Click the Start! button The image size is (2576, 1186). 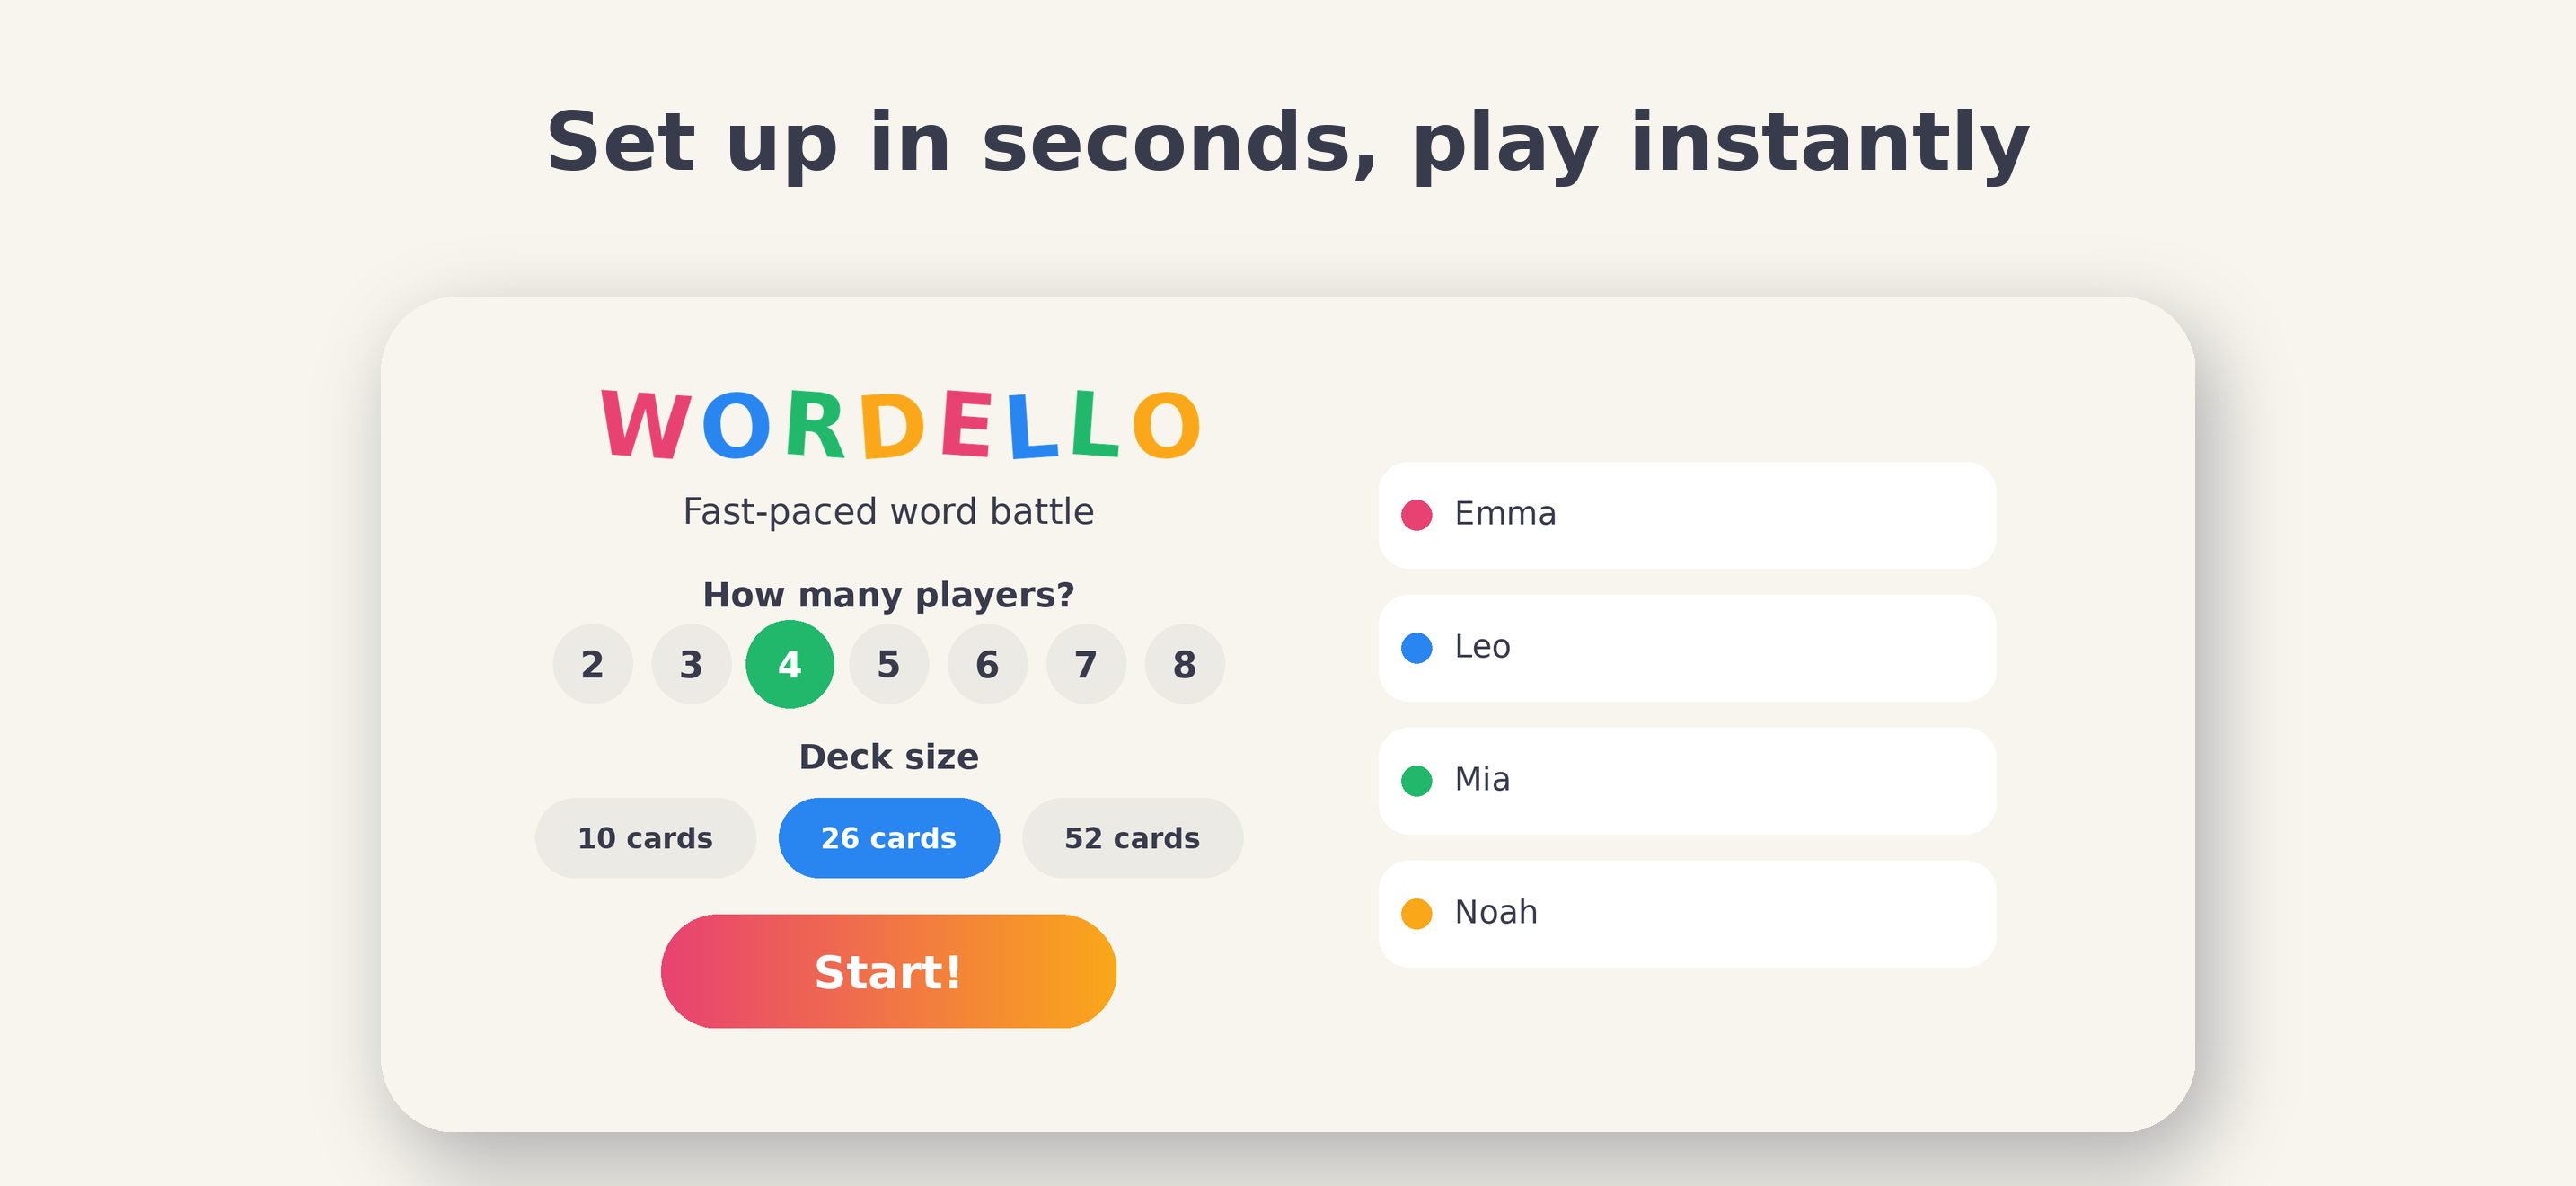point(888,971)
